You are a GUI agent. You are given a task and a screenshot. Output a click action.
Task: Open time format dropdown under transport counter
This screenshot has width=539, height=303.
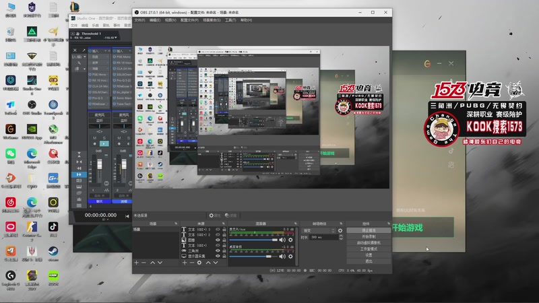click(104, 220)
